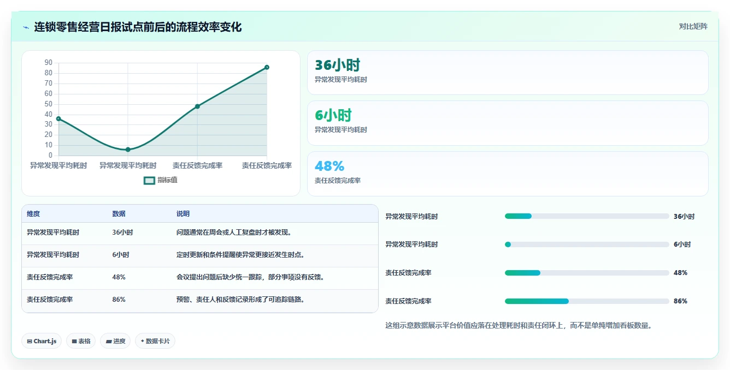Click the 进度 tag icon

click(x=109, y=341)
